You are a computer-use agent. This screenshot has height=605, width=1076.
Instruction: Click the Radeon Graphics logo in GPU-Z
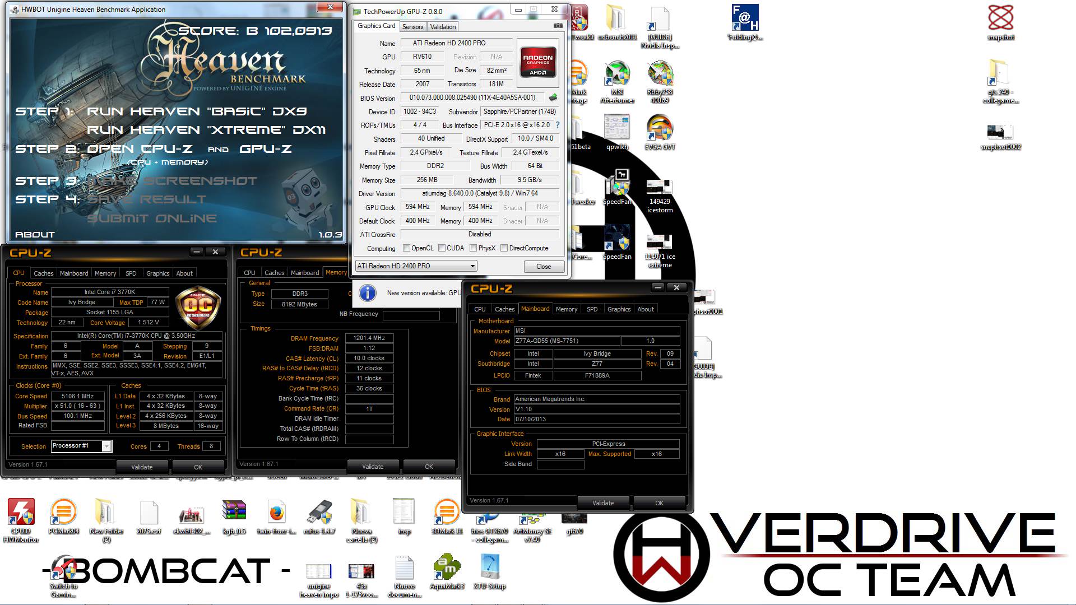(x=537, y=63)
